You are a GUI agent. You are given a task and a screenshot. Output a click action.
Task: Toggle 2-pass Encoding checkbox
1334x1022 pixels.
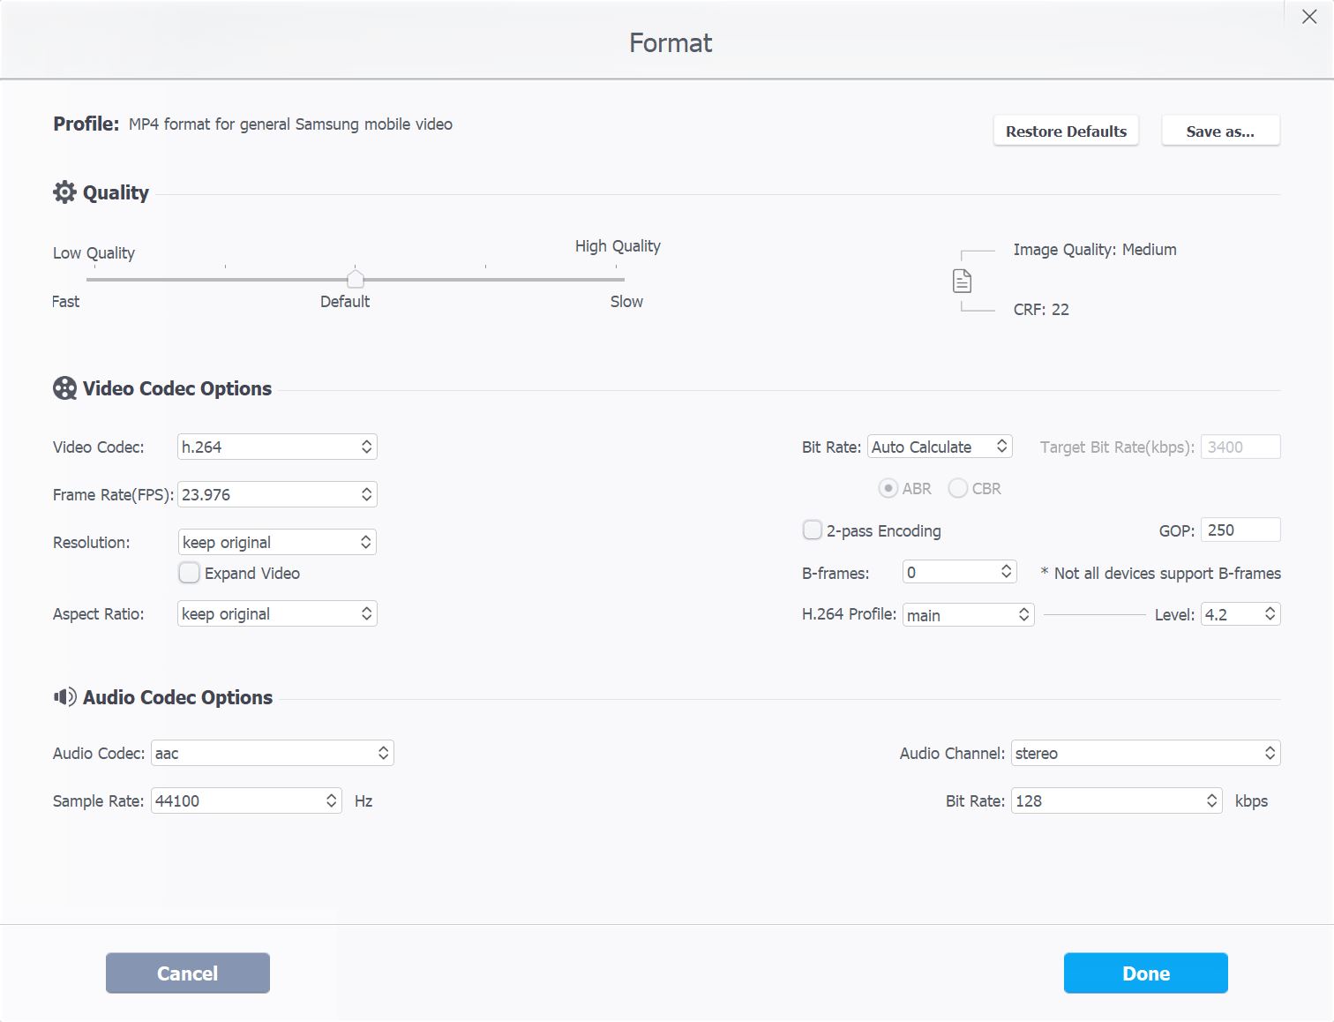click(813, 530)
